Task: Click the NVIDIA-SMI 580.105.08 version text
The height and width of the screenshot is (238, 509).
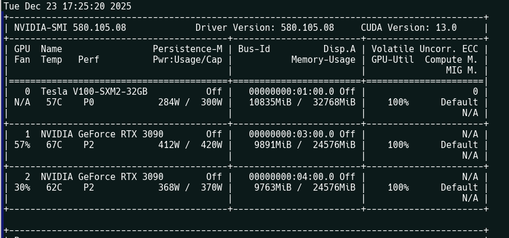Action: pos(70,28)
